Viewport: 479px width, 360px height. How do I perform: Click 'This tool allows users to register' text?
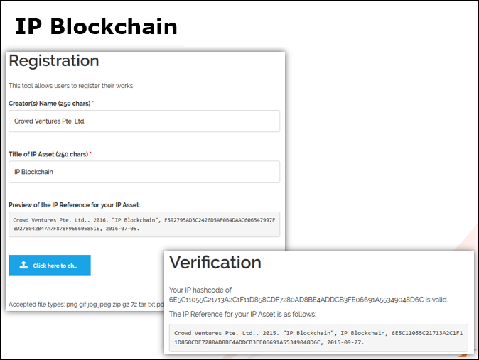click(x=71, y=86)
